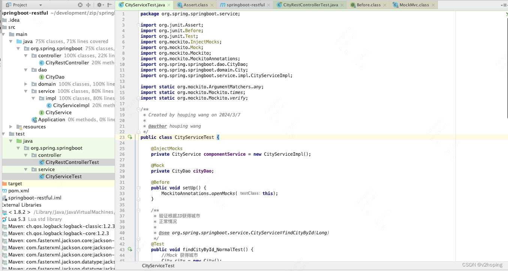The image size is (508, 271).
Task: Collapse the dao package
Action: click(26, 70)
